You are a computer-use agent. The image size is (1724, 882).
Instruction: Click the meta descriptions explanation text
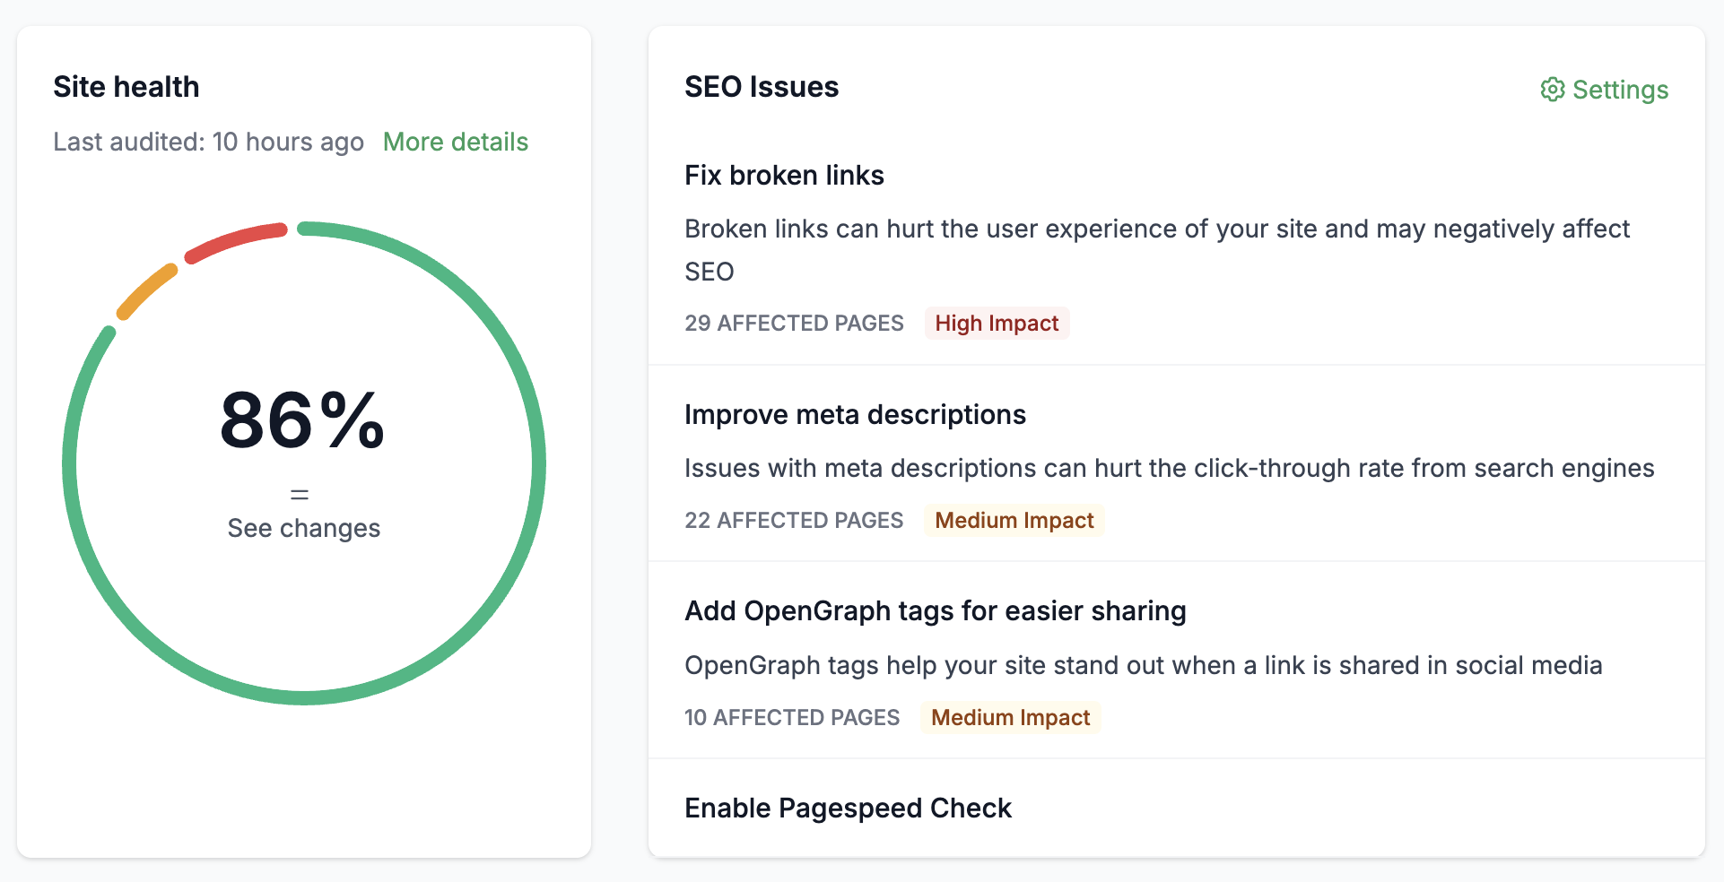coord(1170,468)
